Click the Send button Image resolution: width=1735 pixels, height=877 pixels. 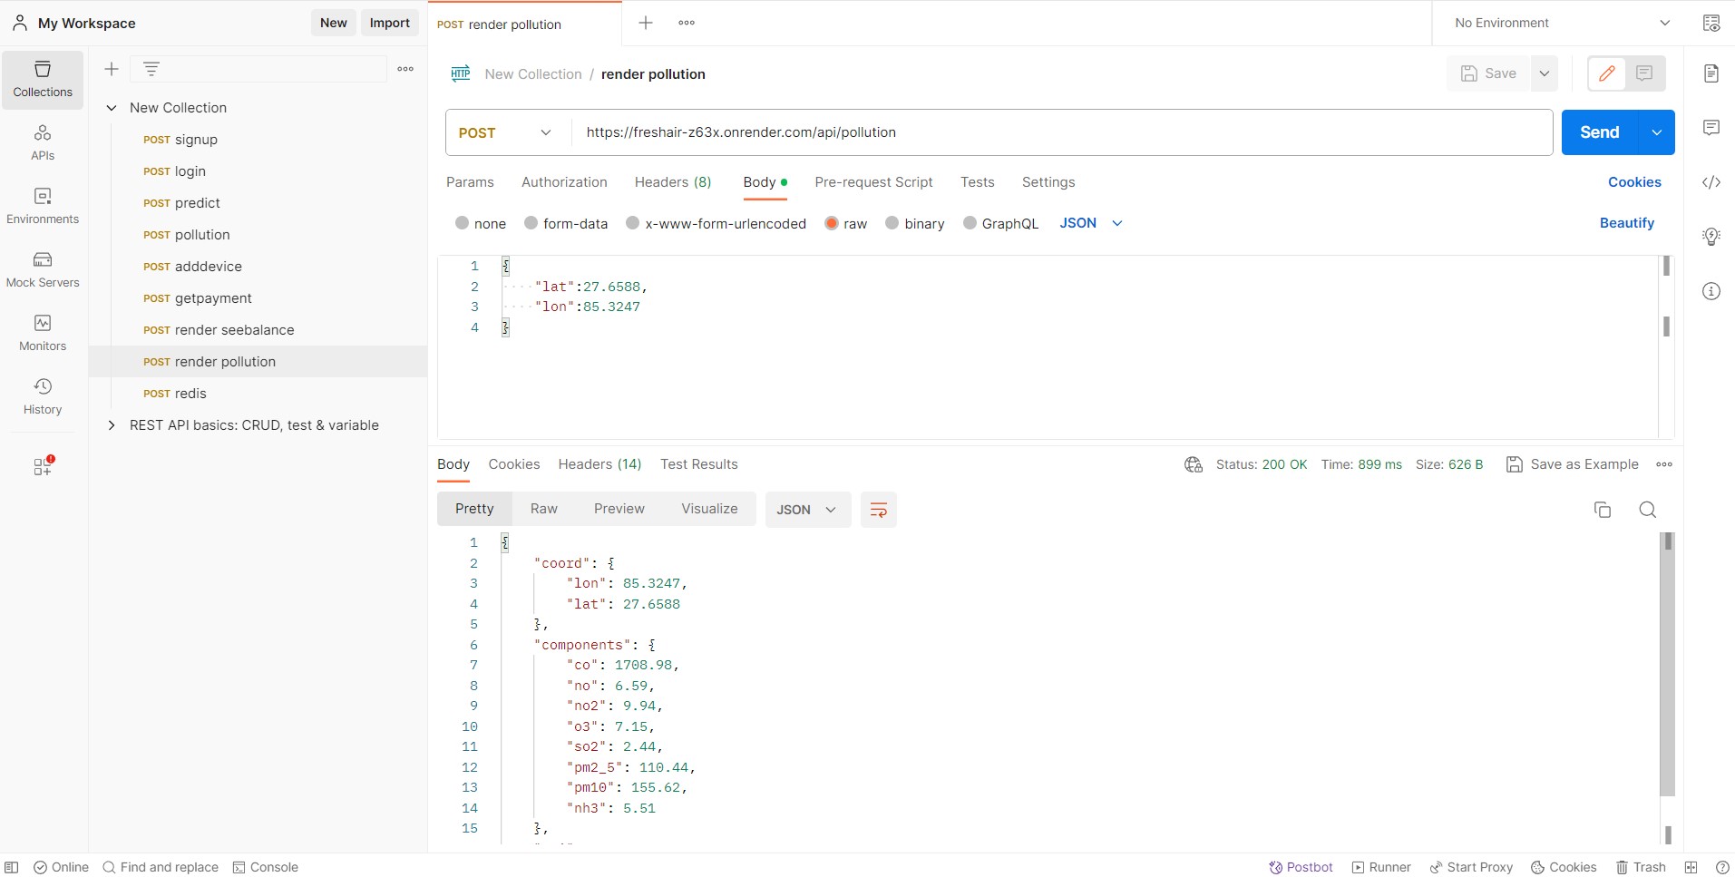[1600, 132]
